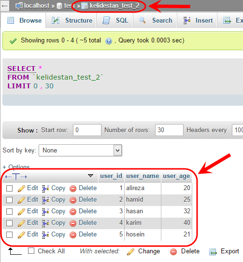Click the Copy icon in hosein row
This screenshot has width=243, height=262.
45,235
